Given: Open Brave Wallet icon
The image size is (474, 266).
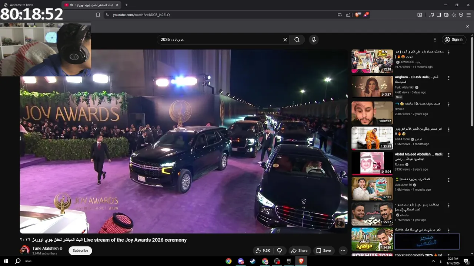Looking at the screenshot, I should coord(446,15).
